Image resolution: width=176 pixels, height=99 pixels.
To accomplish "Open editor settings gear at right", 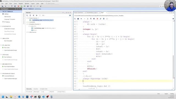I will [173, 19].
